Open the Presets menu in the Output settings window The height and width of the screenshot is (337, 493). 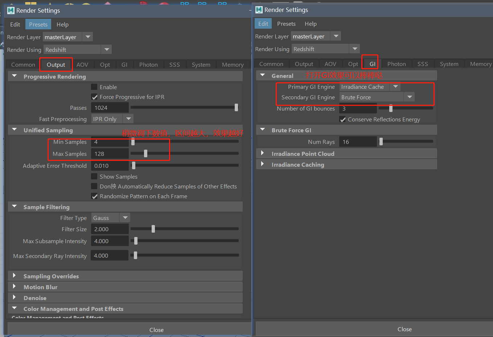pos(38,24)
